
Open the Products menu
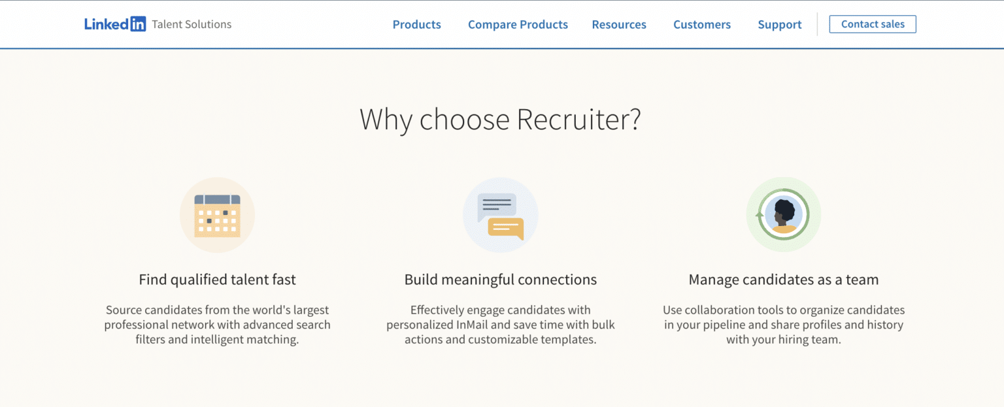[x=416, y=24]
